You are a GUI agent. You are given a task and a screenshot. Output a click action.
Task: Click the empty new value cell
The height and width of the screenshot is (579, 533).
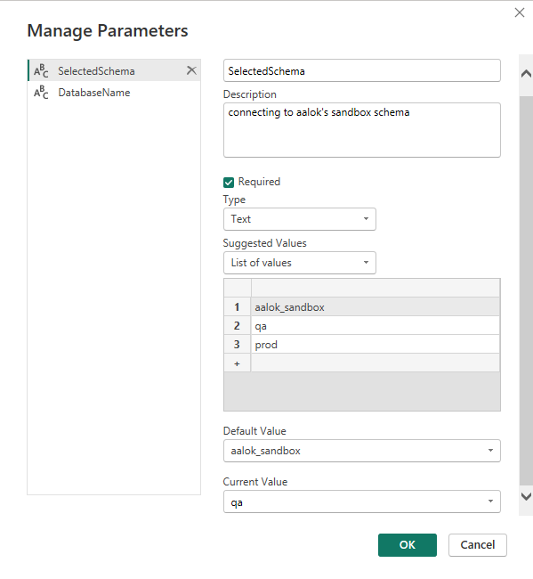coord(376,363)
